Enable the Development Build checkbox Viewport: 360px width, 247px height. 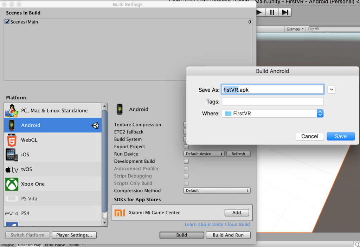(x=186, y=161)
